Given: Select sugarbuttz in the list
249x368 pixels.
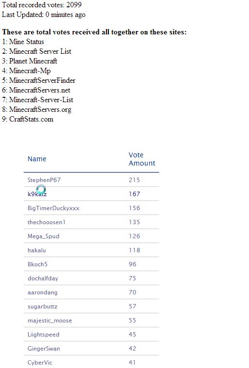Looking at the screenshot, I should coord(43,307).
